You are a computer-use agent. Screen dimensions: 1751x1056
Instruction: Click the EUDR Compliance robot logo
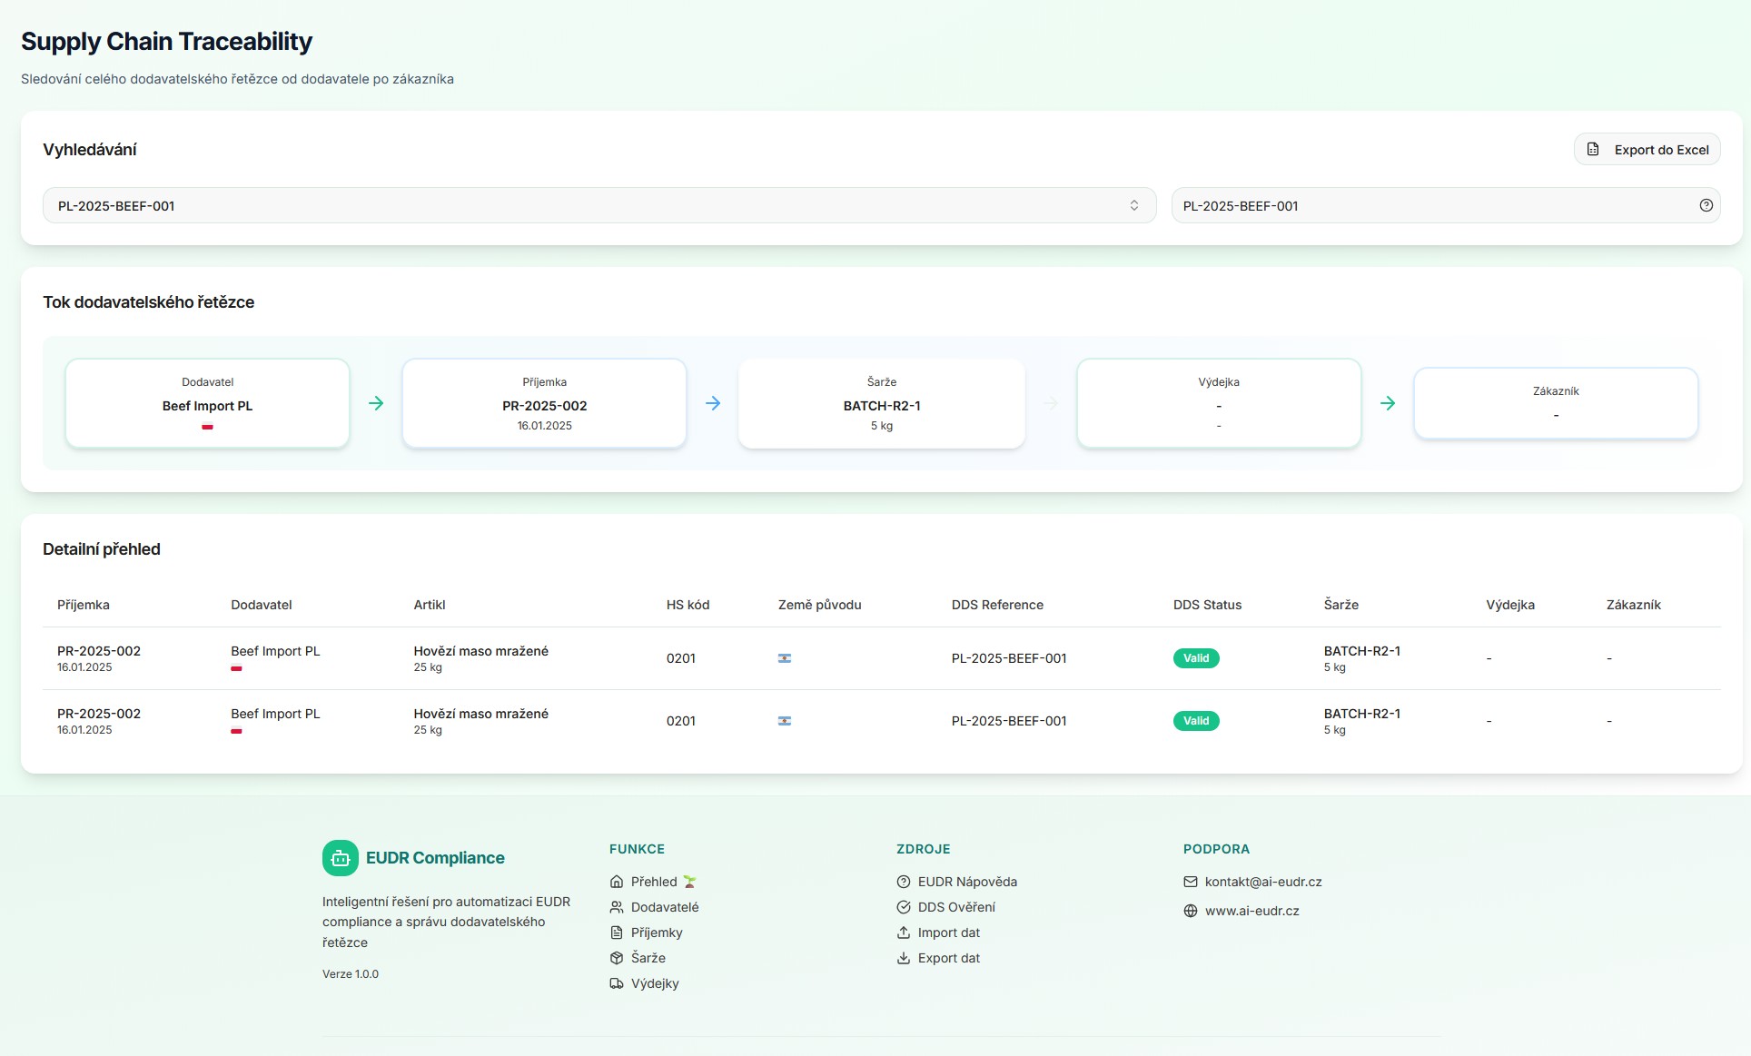click(340, 858)
